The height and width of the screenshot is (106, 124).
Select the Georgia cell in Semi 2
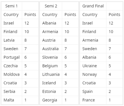click(x=51, y=100)
